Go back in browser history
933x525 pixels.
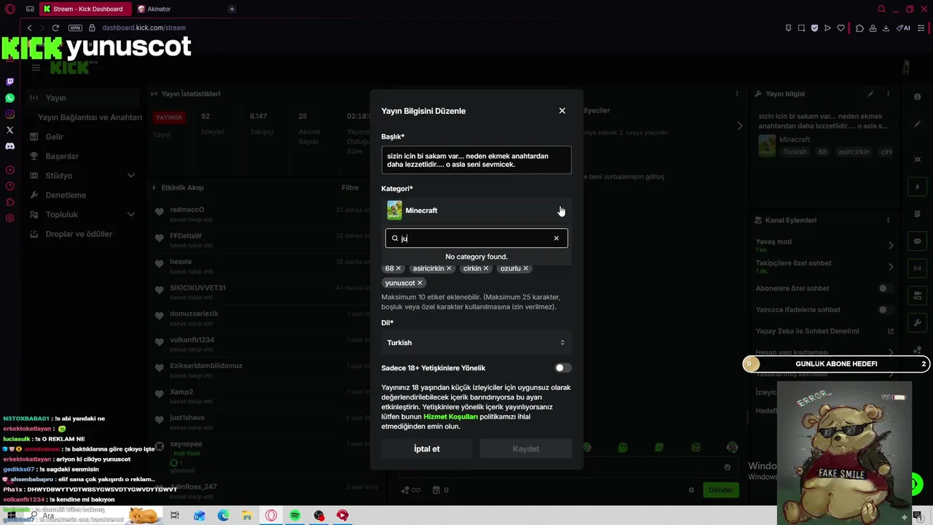click(29, 28)
